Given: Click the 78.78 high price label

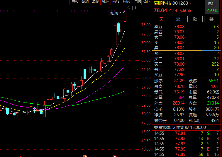Looking at the screenshot, I should (x=113, y=13).
